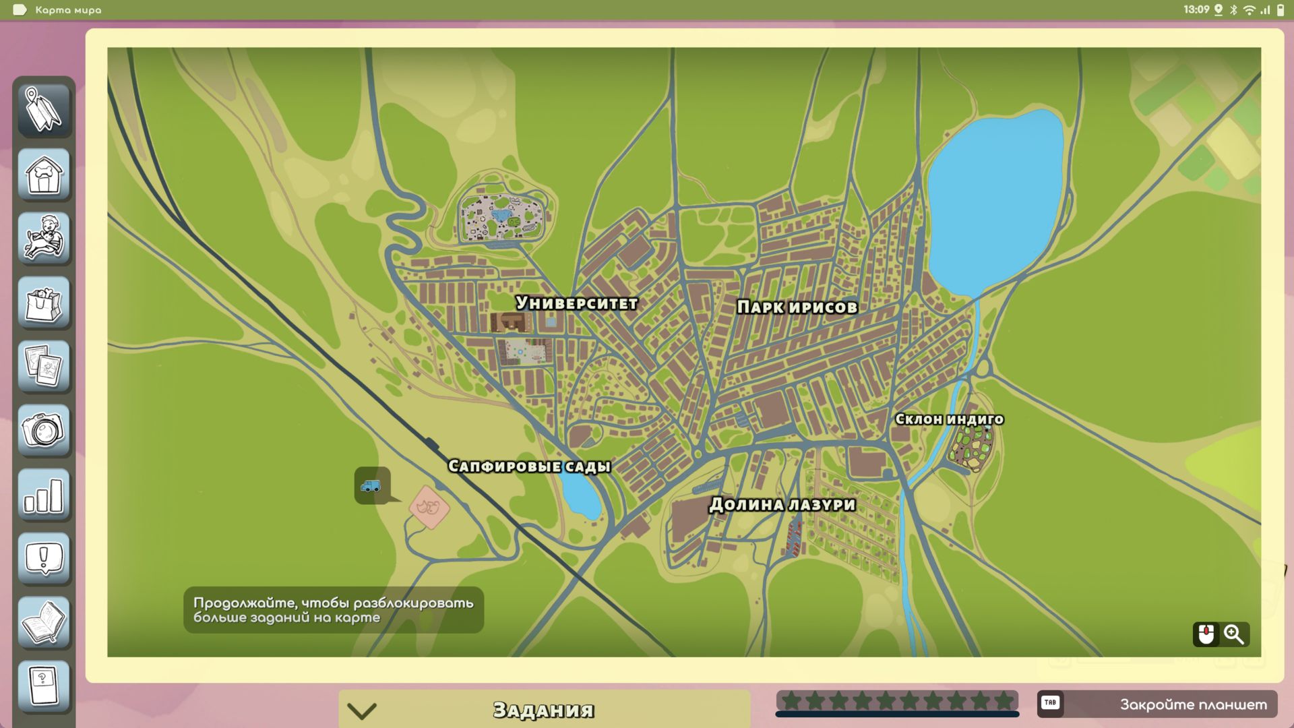Select the Долина лазури district label
1294x728 pixels.
782,504
